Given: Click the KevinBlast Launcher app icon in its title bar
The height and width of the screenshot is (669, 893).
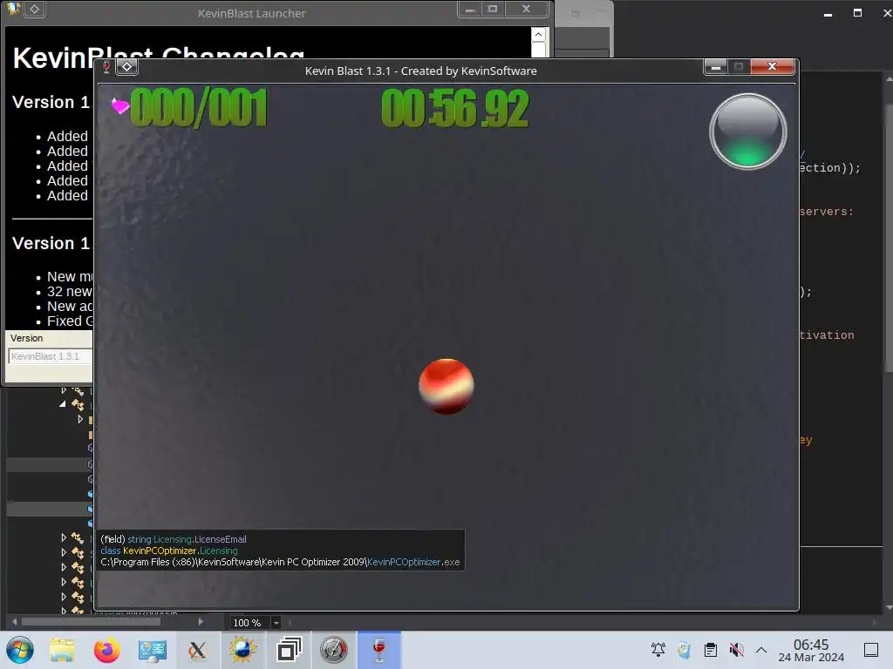Looking at the screenshot, I should click(14, 9).
